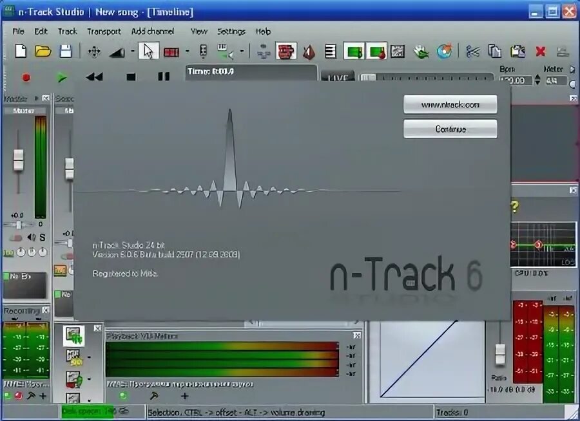Open the gray waveform graph toolbar icon

point(398,51)
